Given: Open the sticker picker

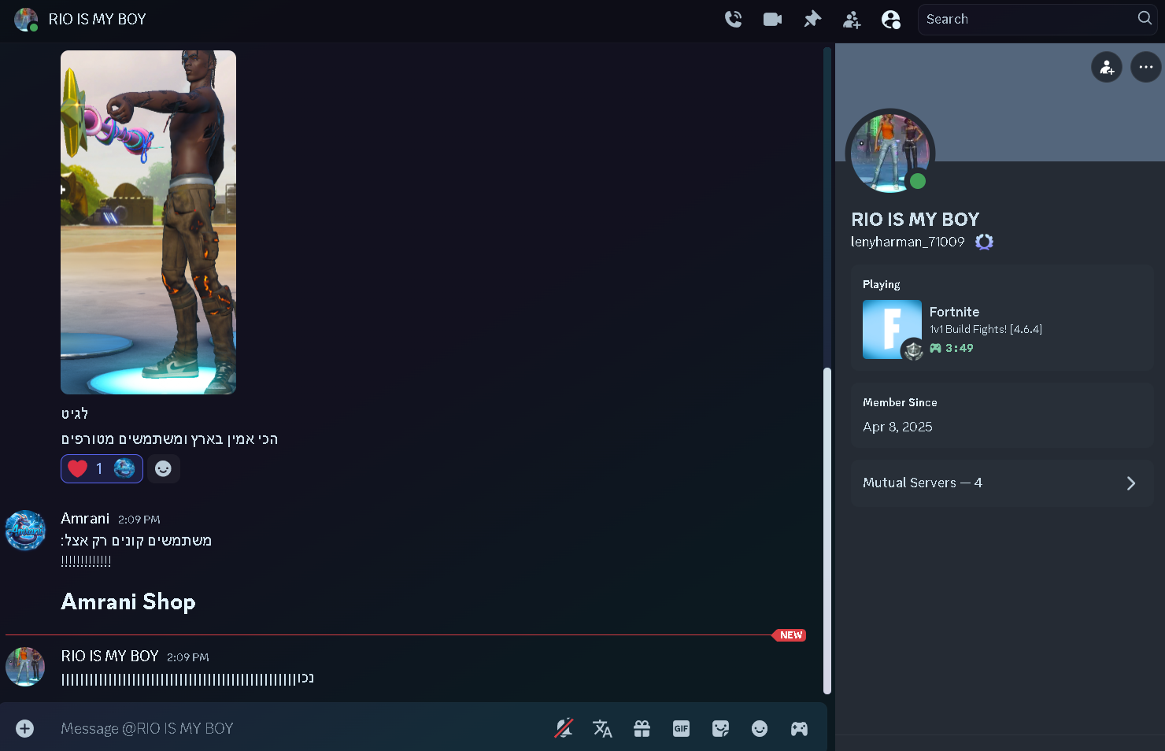Looking at the screenshot, I should point(720,728).
